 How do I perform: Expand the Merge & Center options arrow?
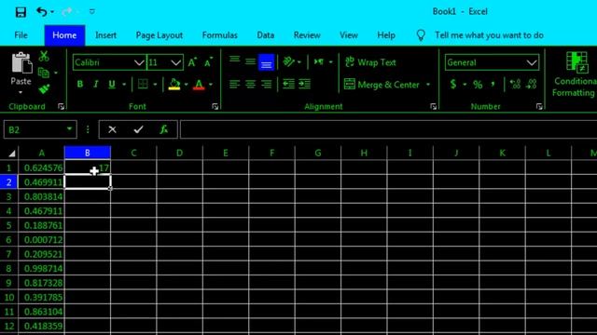(x=428, y=85)
